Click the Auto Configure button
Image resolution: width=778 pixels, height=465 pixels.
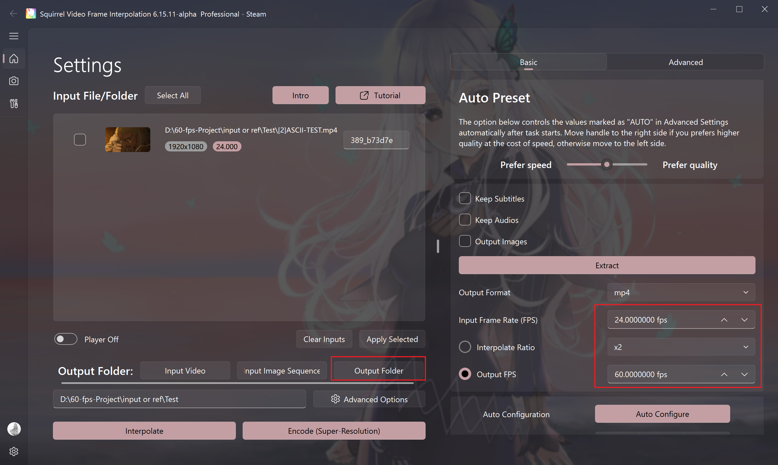click(662, 414)
